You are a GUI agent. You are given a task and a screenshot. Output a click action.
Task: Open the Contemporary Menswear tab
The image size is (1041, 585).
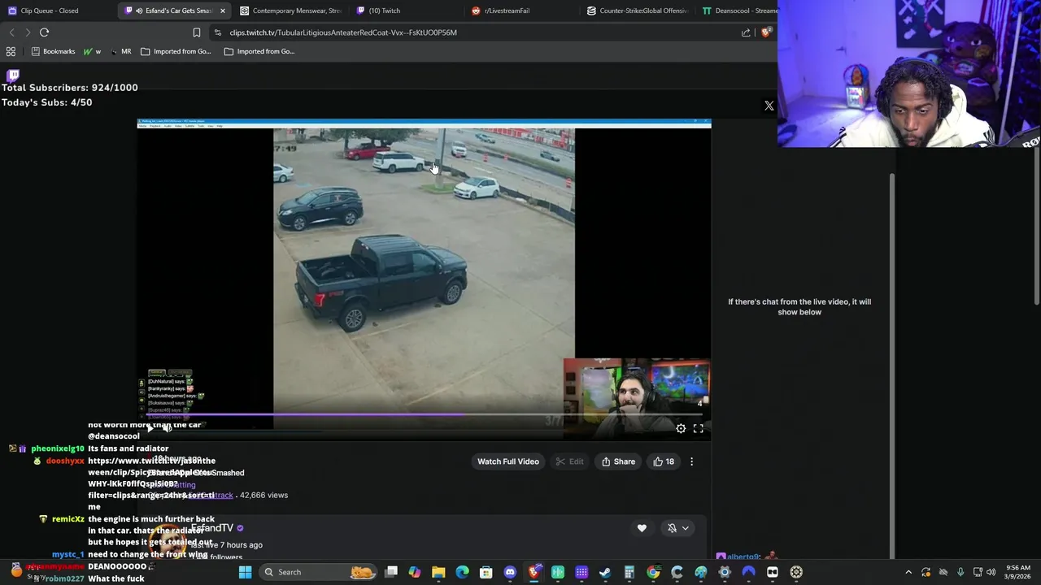tap(290, 11)
